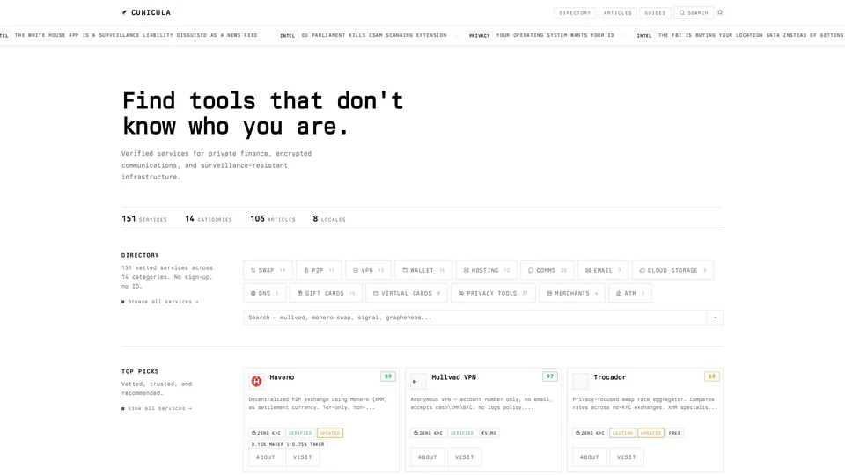The height and width of the screenshot is (475, 845).
Task: Open the Wallet category chip
Action: [x=423, y=270]
